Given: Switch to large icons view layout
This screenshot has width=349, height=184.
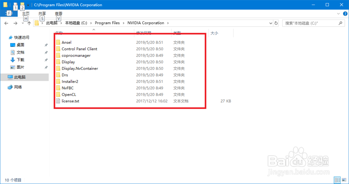Looking at the screenshot, I should (x=344, y=180).
